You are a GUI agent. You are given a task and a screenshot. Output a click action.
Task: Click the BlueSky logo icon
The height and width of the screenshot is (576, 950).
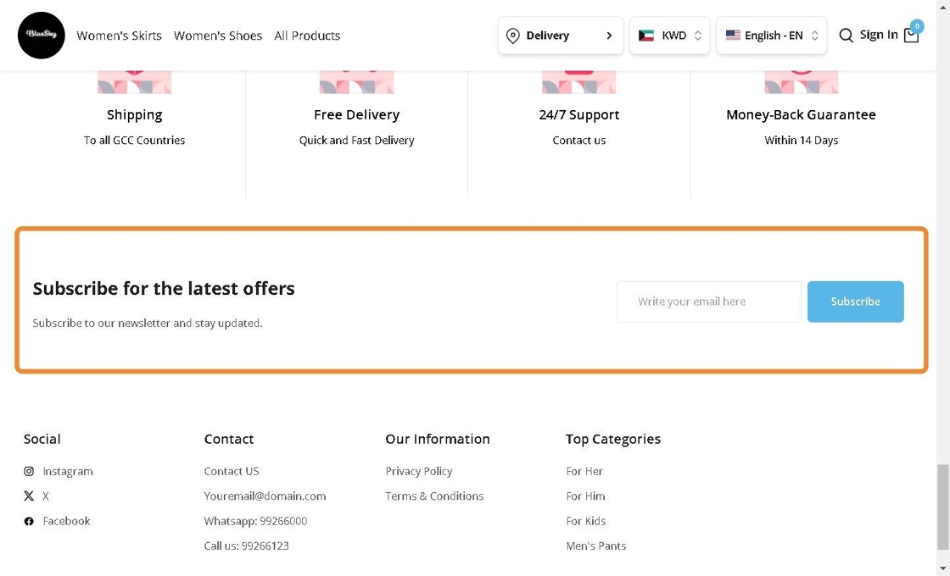coord(41,36)
